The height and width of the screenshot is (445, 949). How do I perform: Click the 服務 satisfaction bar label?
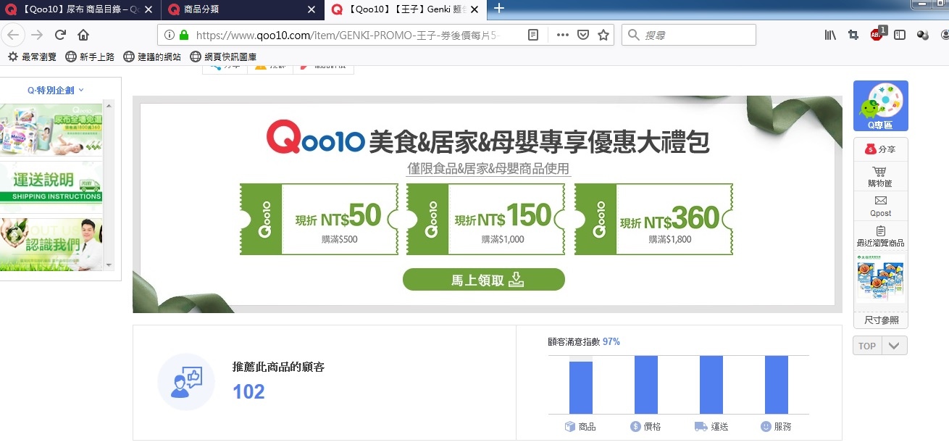776,427
